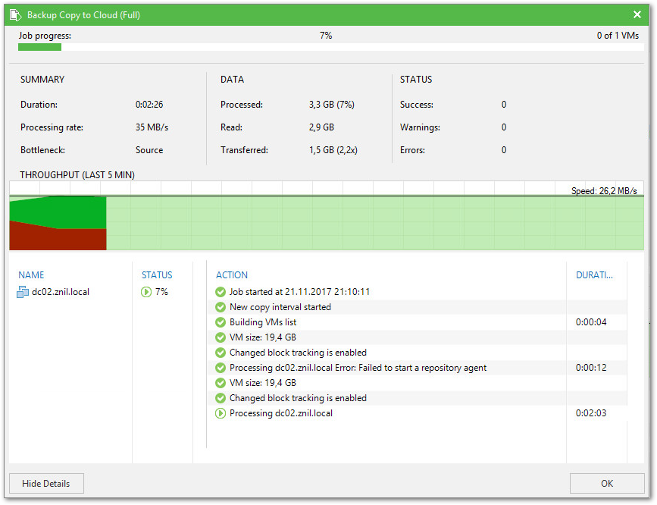Click the ACTION column header
657x505 pixels.
coord(232,275)
